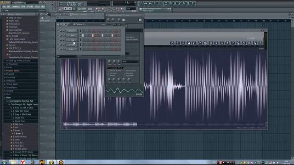This screenshot has height=165, width=294.
Task: Expand the Drum Trax subfolder
Action: pyautogui.click(x=19, y=121)
